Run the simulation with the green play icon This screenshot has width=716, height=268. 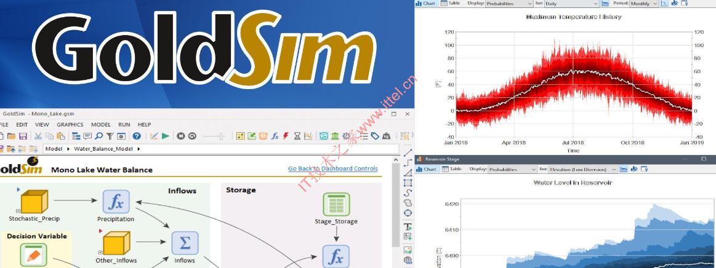165,136
